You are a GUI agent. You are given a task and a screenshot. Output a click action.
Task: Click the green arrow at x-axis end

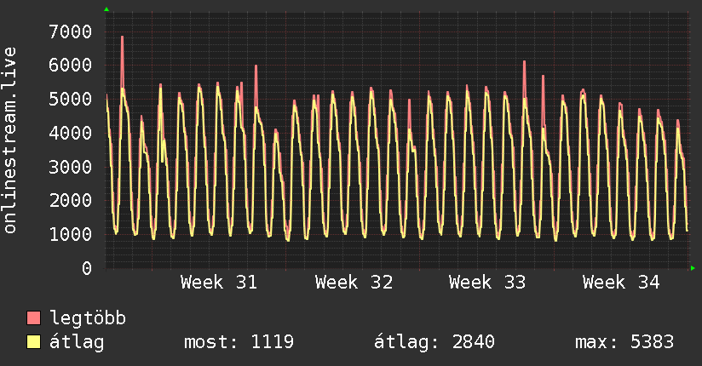coord(693,268)
